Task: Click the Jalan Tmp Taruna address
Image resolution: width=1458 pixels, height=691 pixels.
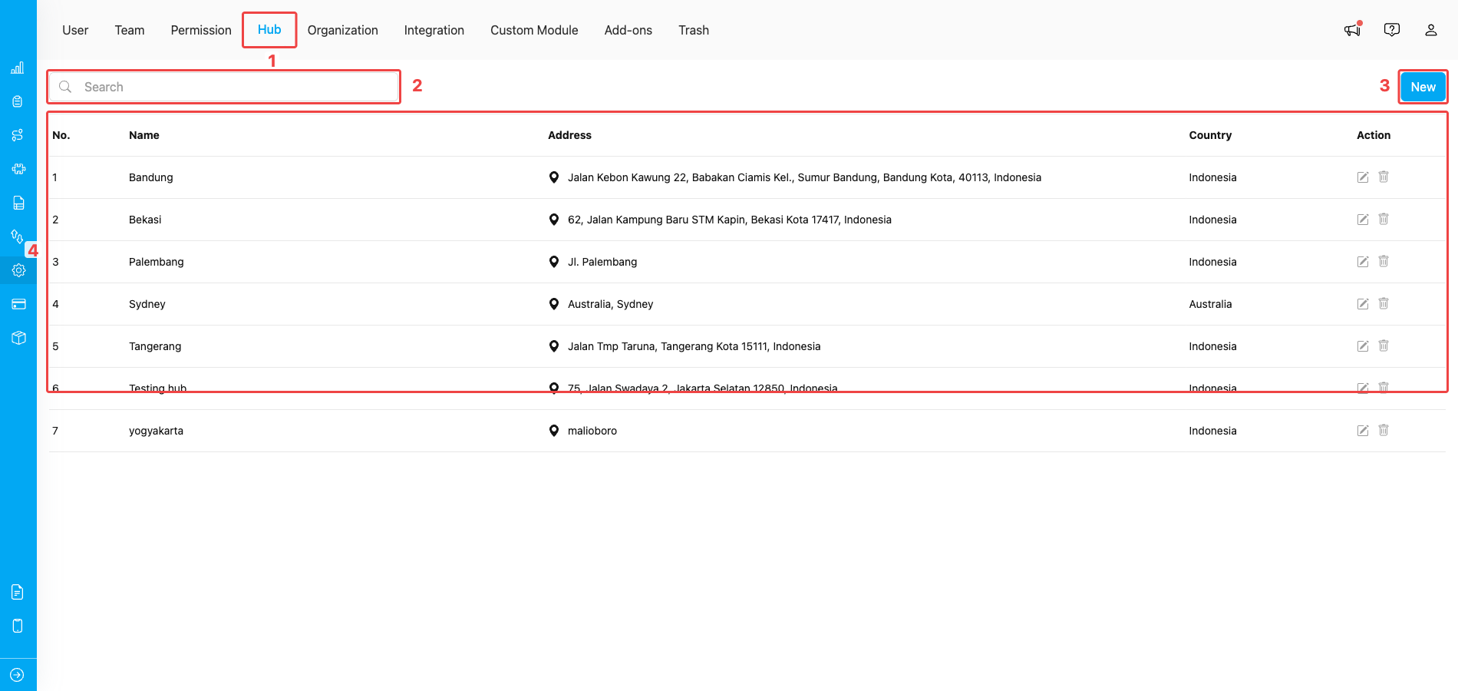Action: [x=694, y=346]
